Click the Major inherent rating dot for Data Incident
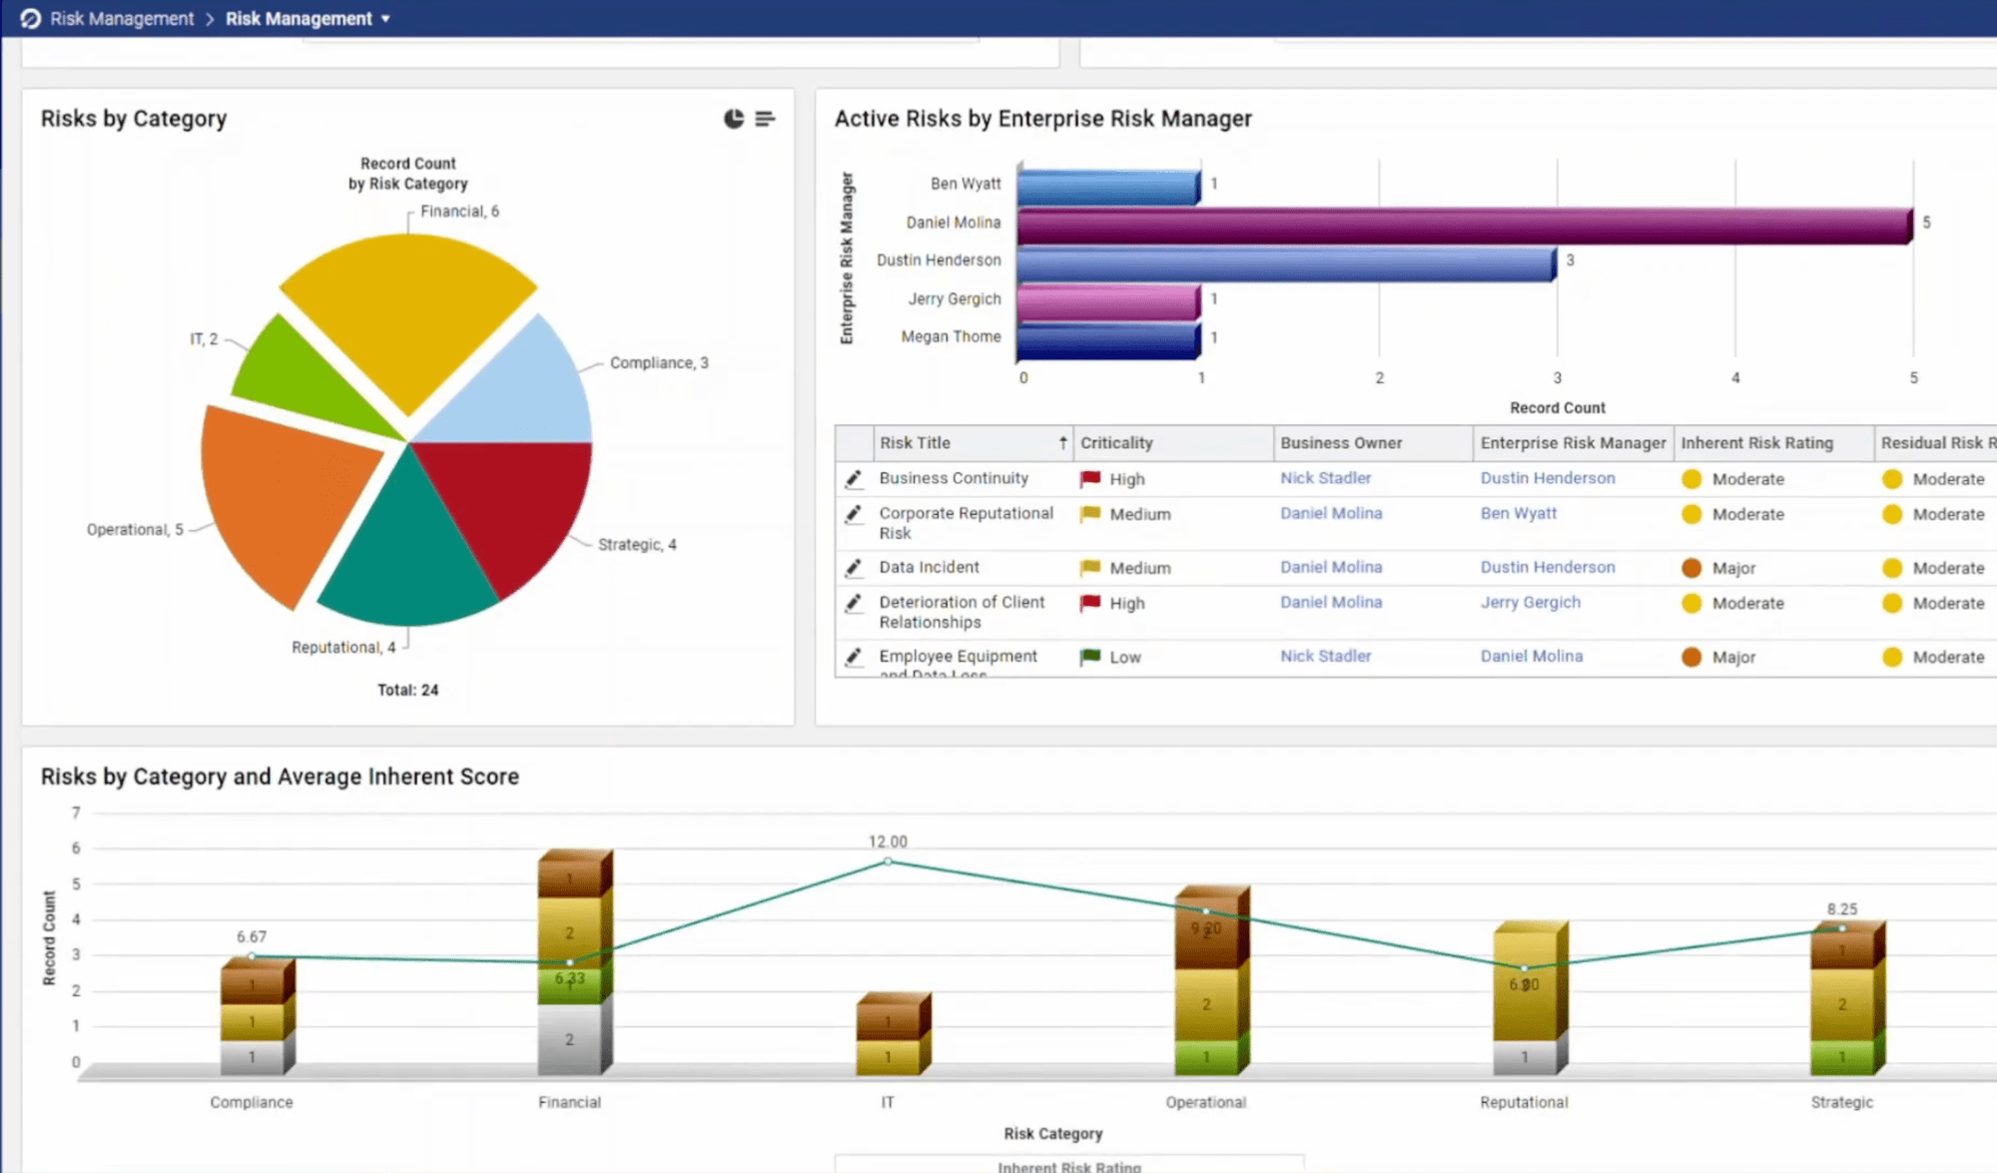 (1691, 567)
